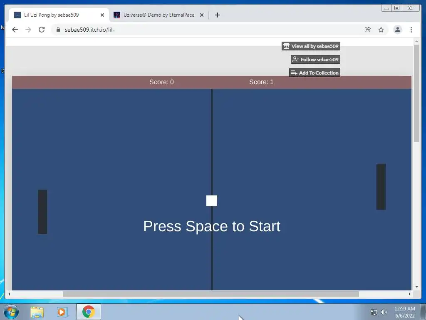Screen dimensions: 426x320
Task: Switch to the Uziverse® Demo by EternalPace tab
Action: pos(159,15)
